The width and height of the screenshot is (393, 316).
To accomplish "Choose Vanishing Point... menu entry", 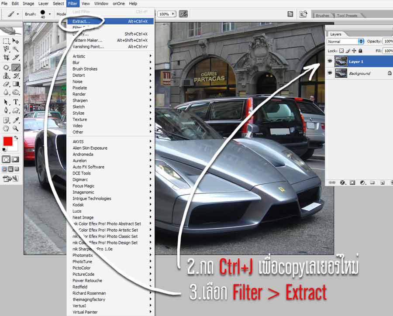I will click(x=110, y=47).
